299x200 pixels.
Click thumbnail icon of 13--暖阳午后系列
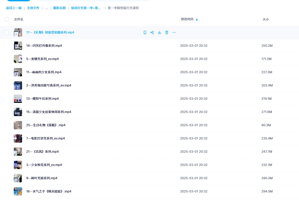point(18,99)
